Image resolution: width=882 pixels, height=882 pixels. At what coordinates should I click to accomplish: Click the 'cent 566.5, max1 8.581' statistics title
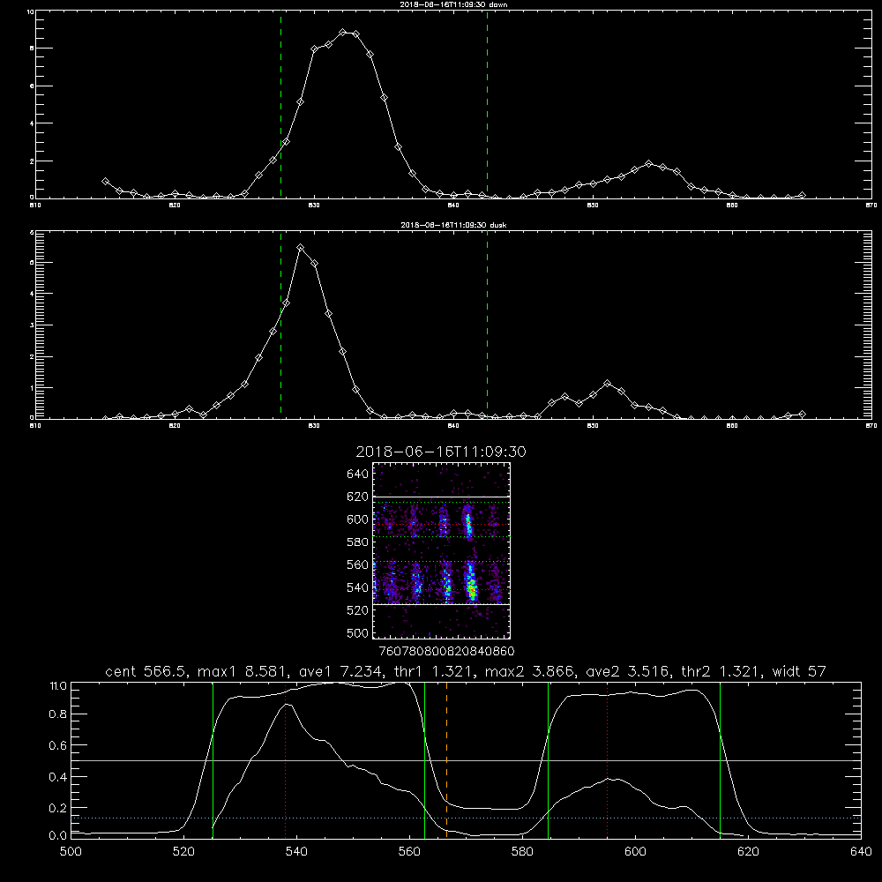(x=465, y=671)
